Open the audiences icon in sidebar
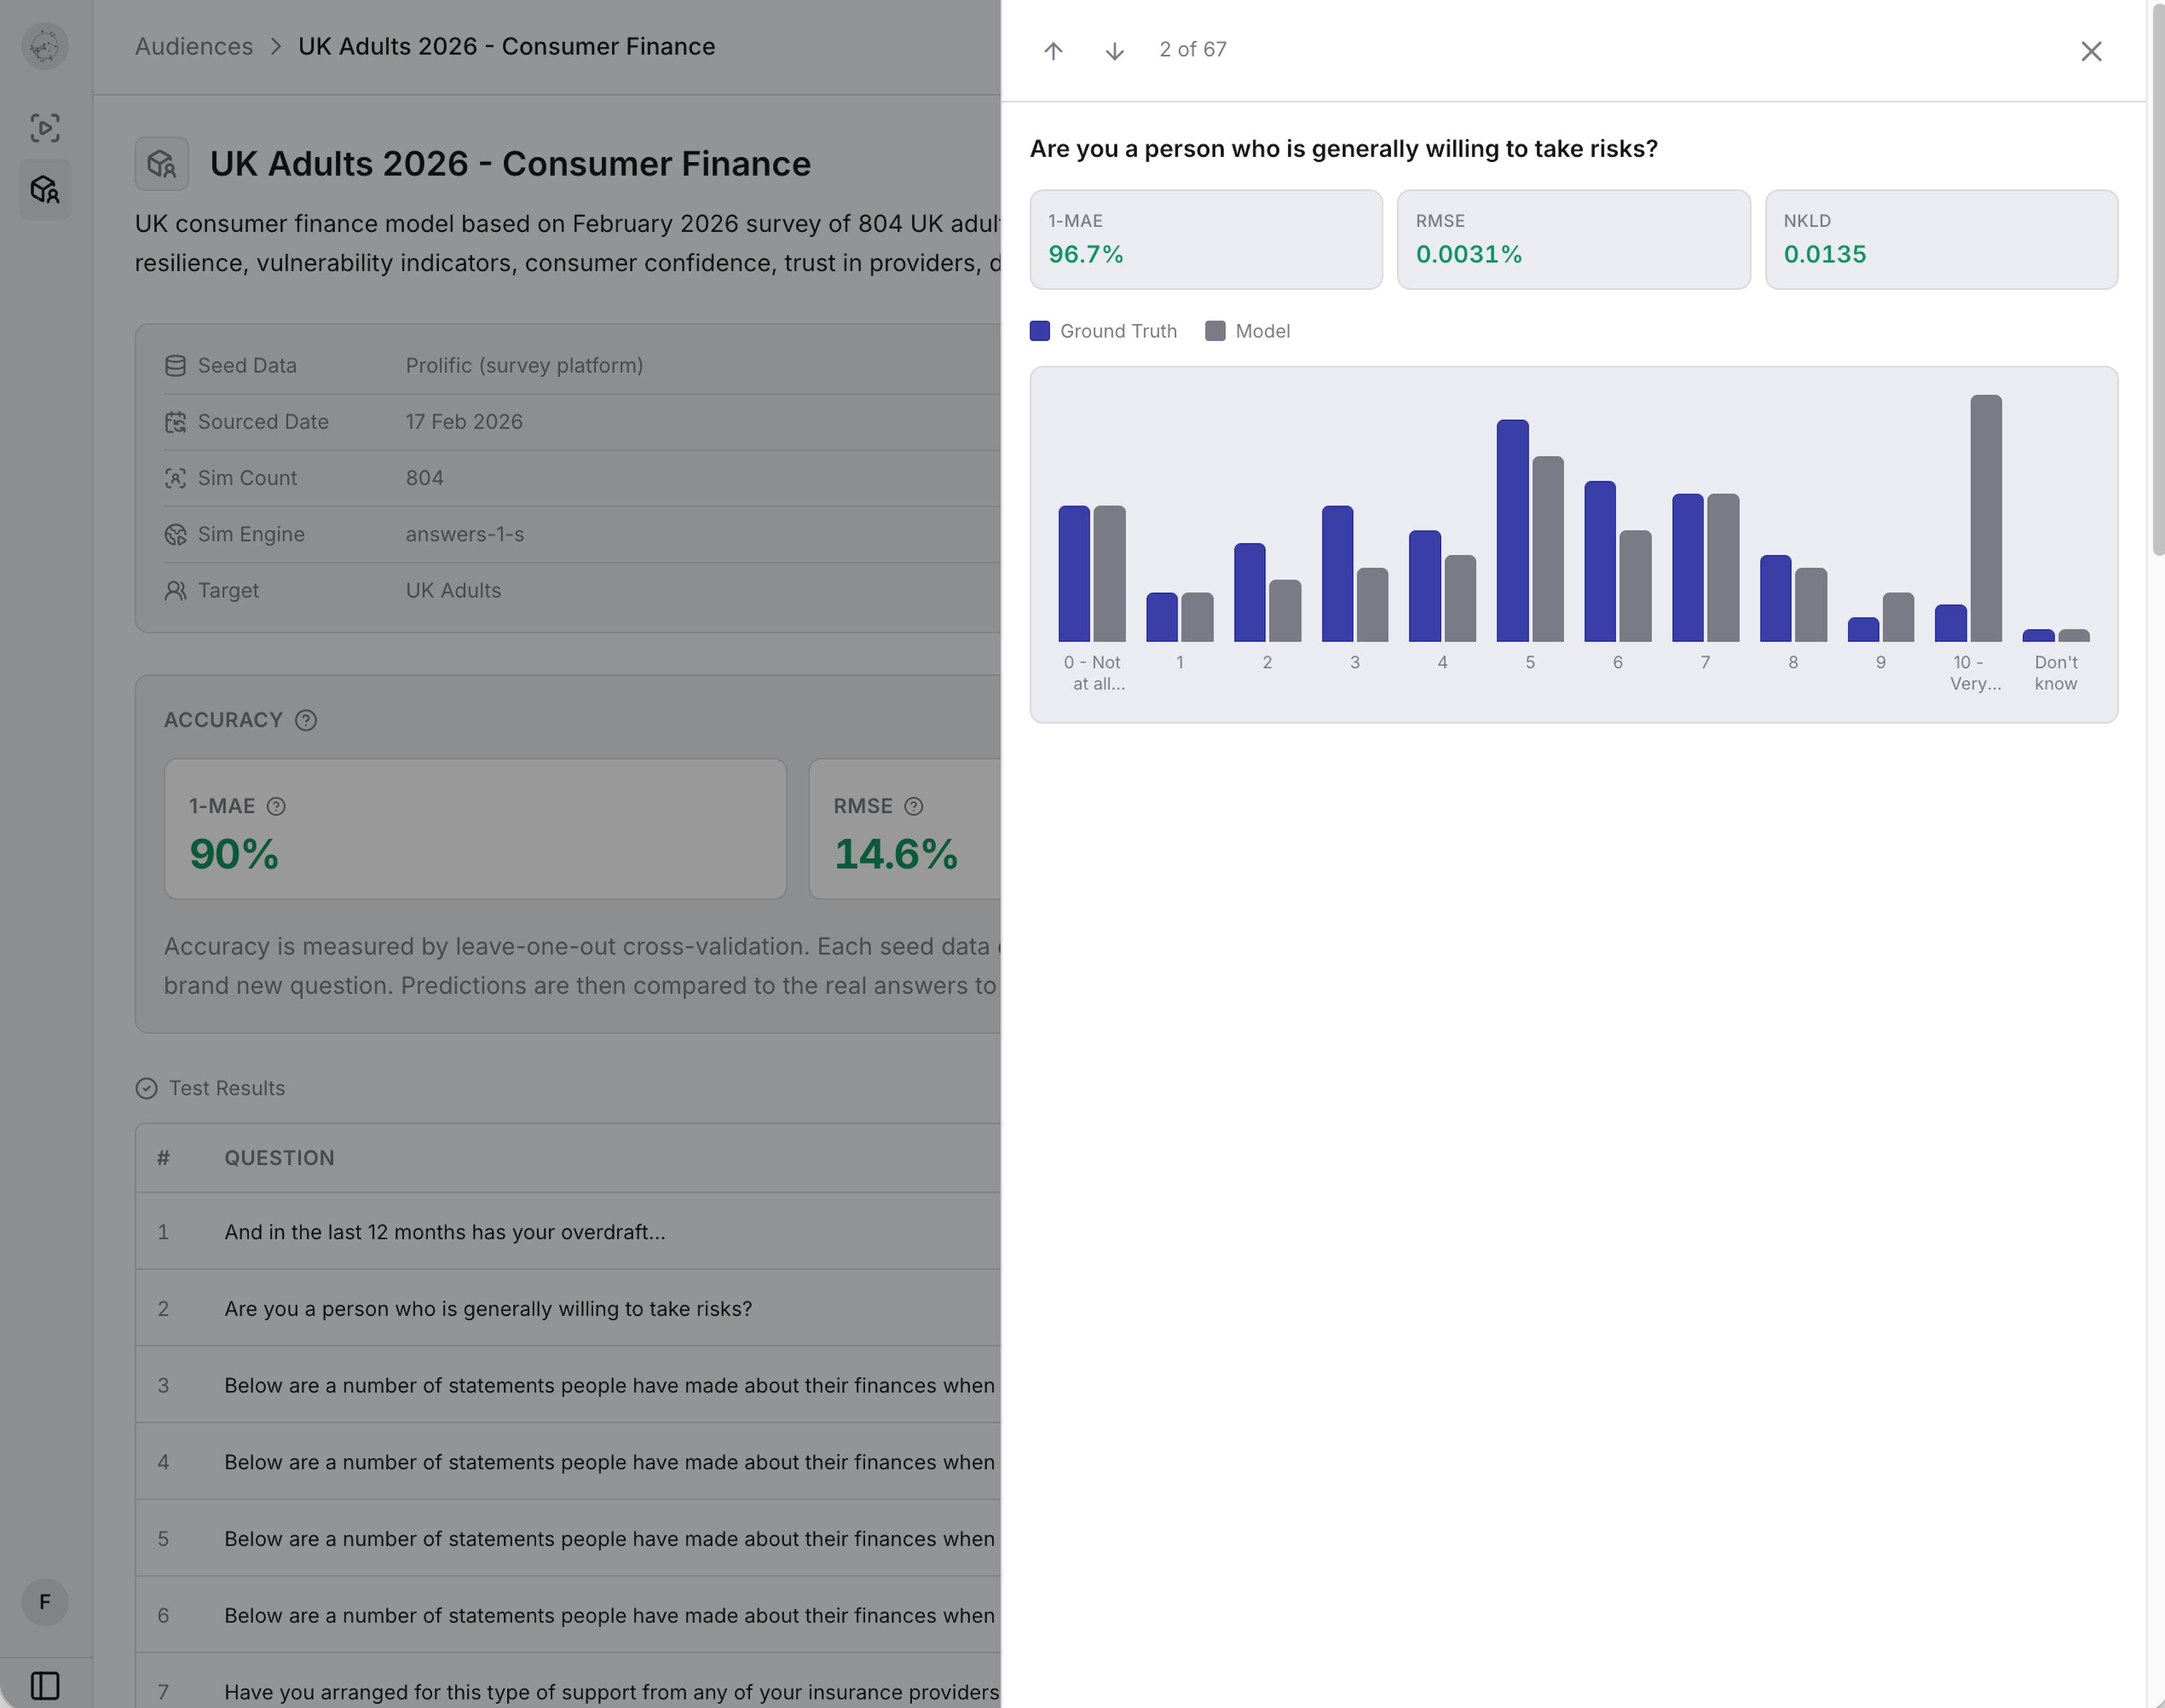 pyautogui.click(x=45, y=189)
